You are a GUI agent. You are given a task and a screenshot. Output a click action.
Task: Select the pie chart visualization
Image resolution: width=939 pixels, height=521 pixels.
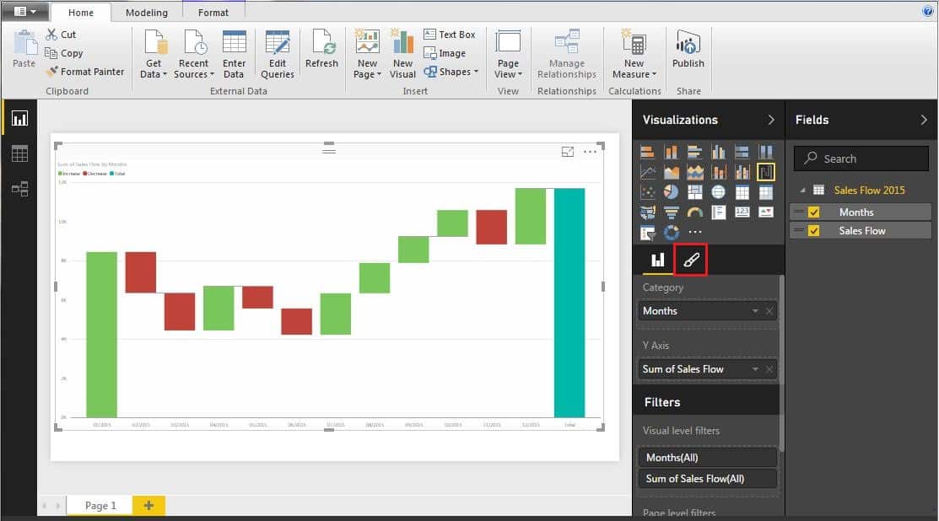672,193
